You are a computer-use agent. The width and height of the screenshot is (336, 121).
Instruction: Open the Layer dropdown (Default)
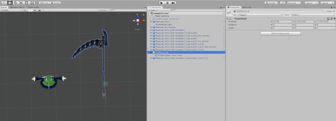[x=313, y=15]
